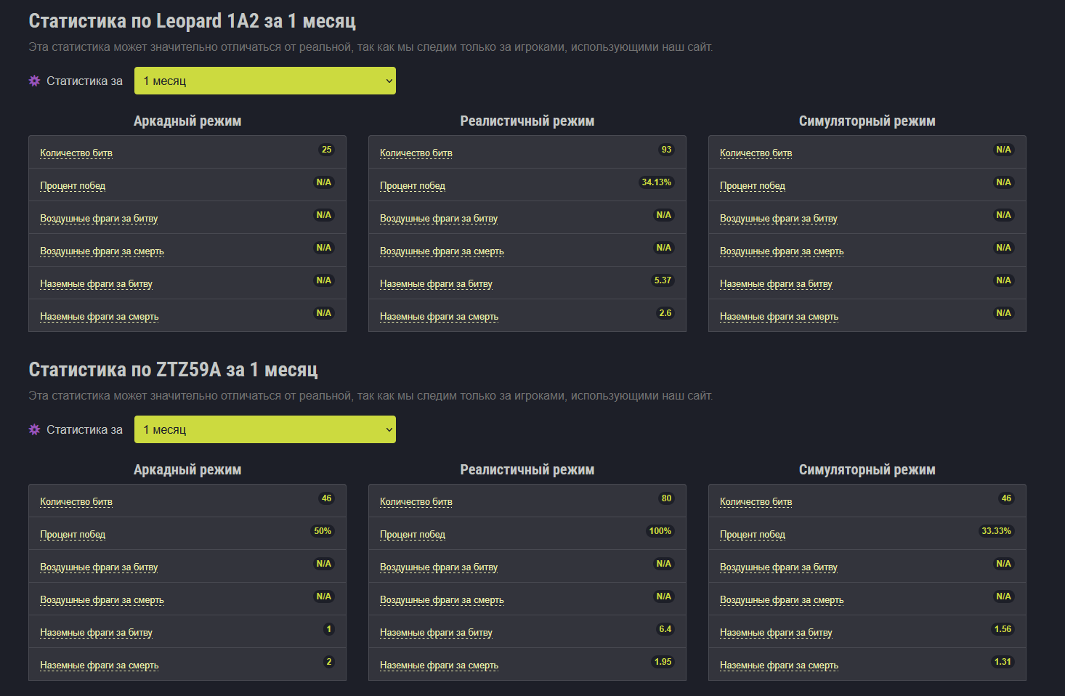
Task: Click 'Воздушные фраги за смерть' in ZTZ59A Симуляторный режим
Action: coord(782,599)
